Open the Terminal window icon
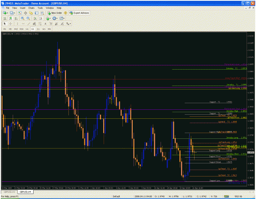Screen dimensions: 256x199 (36, 13)
